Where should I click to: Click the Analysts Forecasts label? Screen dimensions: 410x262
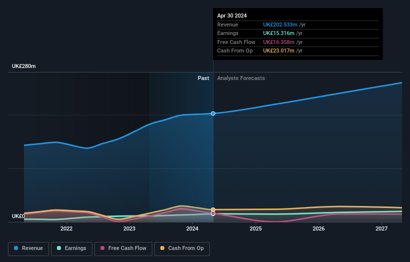pos(241,78)
